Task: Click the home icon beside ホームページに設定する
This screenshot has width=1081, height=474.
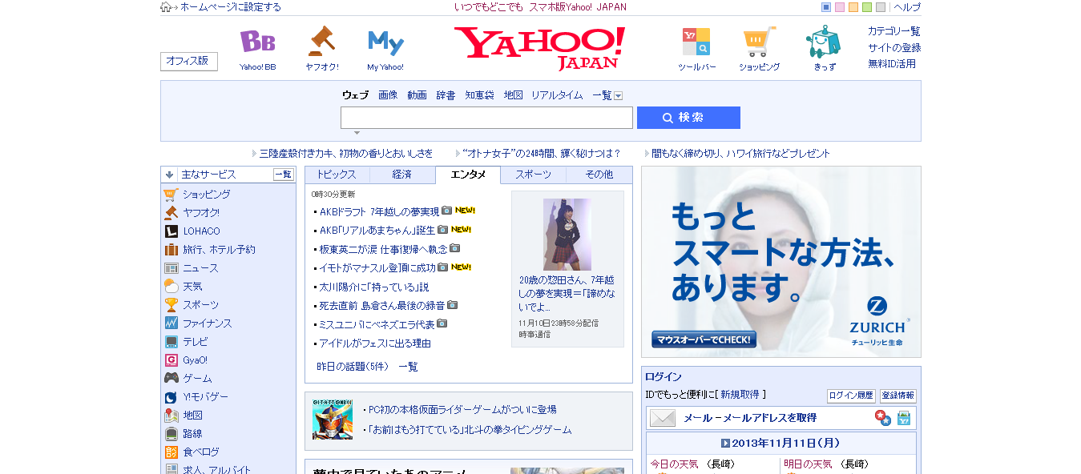Action: point(166,7)
